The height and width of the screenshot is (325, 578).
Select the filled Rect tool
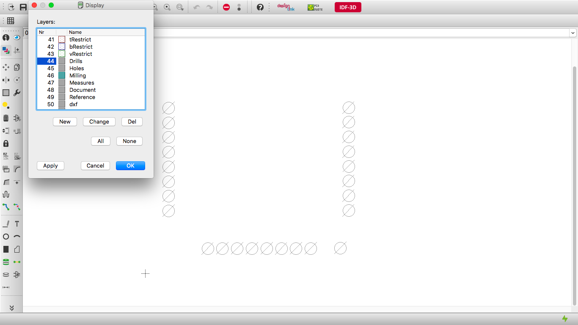click(6, 249)
